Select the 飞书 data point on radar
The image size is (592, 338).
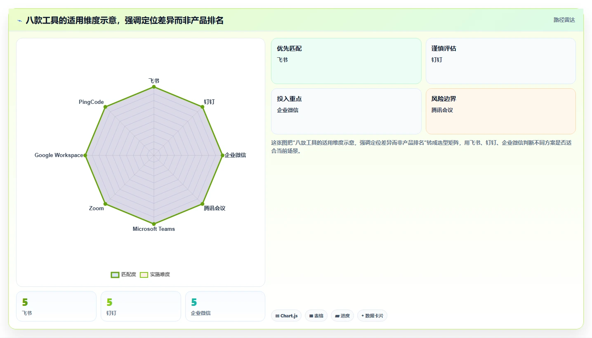[154, 87]
